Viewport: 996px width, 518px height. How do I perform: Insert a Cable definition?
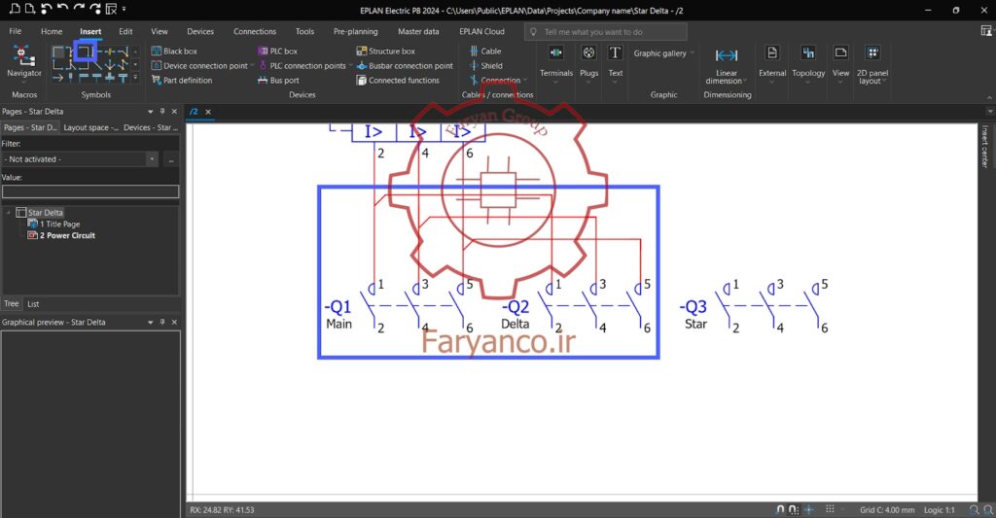486,51
